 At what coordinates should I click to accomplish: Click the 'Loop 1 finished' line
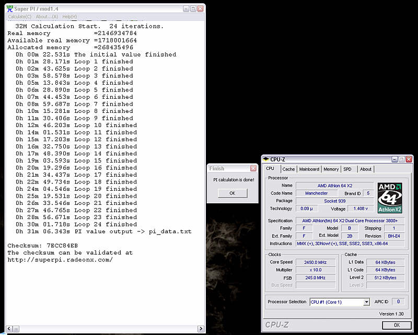coord(74,61)
